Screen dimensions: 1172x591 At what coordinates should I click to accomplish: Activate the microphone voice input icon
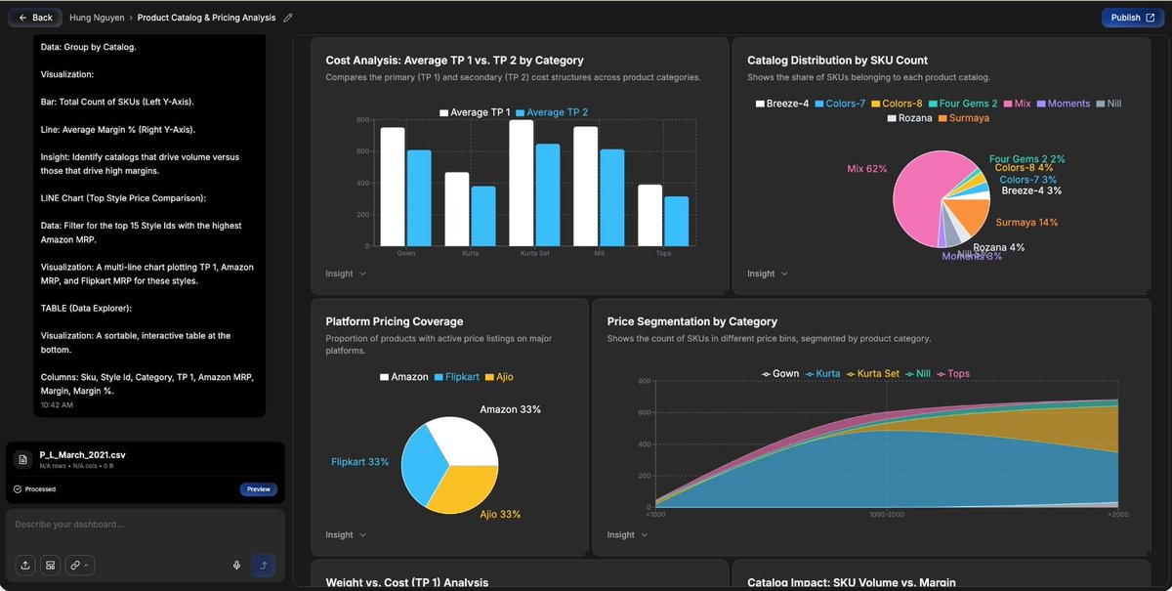coord(237,565)
